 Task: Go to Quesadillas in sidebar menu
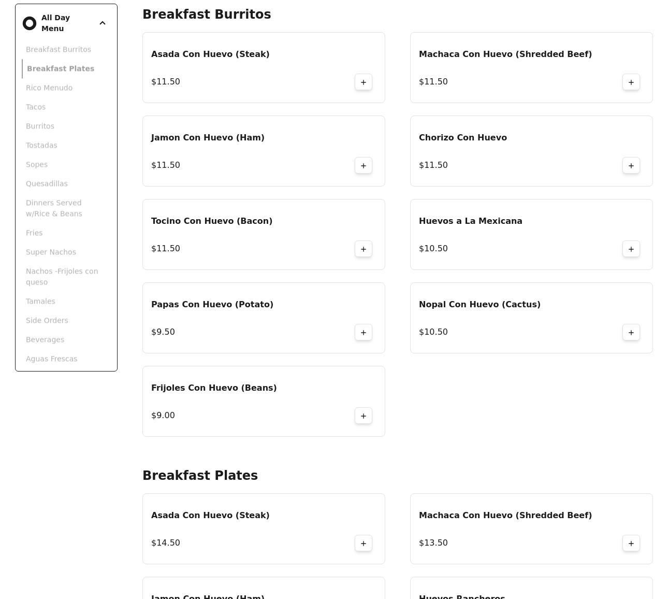coord(47,183)
